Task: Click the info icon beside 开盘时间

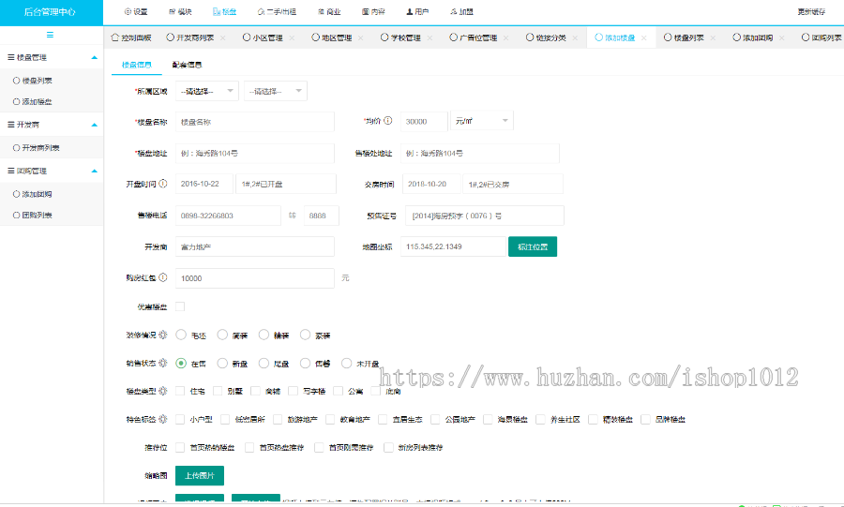Action: tap(163, 184)
